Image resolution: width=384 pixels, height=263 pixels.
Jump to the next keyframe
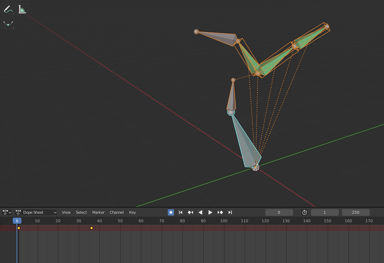pos(220,212)
